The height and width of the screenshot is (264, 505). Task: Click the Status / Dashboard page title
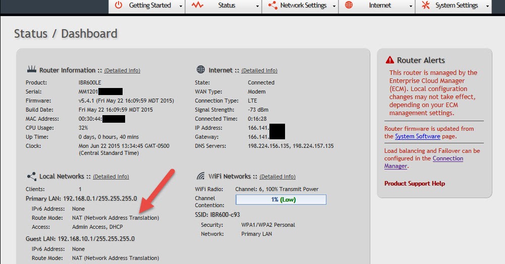pos(66,33)
